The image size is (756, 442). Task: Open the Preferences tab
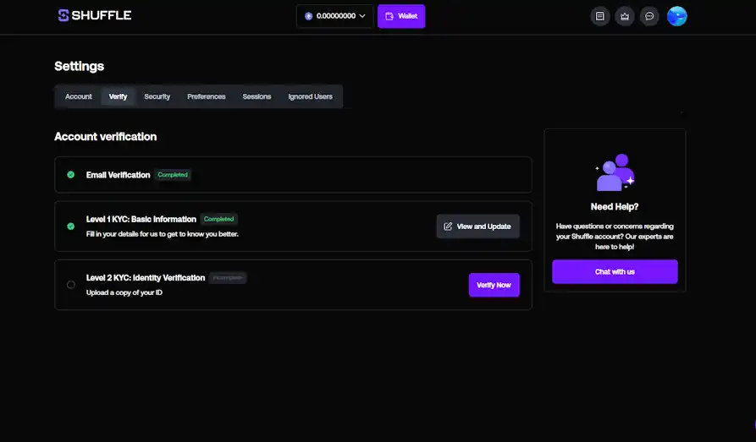[207, 96]
